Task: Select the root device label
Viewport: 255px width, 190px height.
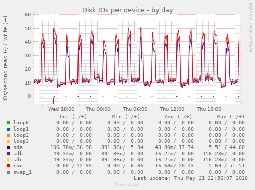Action: pyautogui.click(x=19, y=166)
